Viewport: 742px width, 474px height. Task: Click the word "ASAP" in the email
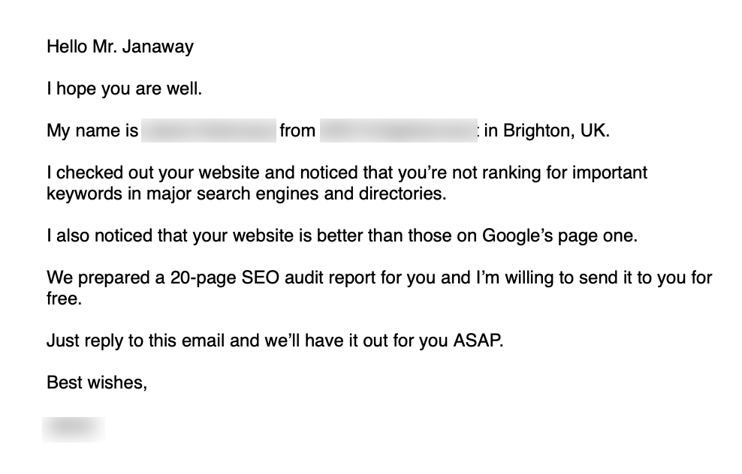click(x=475, y=340)
